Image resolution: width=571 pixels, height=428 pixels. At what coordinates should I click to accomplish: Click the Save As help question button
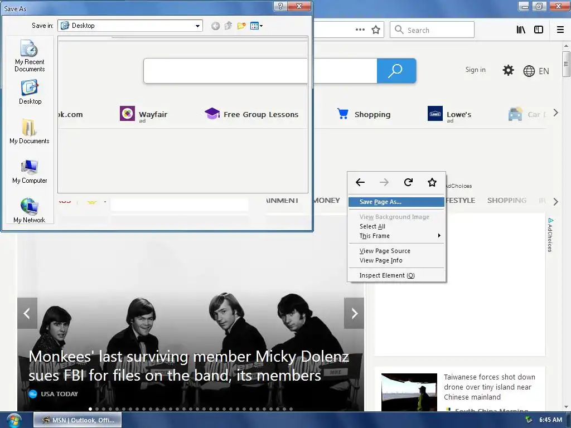click(x=280, y=6)
